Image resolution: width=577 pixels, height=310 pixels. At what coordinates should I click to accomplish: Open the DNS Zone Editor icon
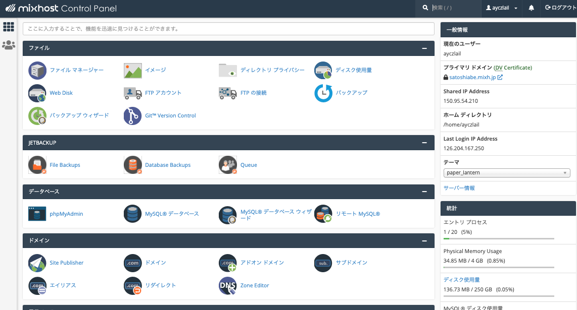tap(228, 286)
